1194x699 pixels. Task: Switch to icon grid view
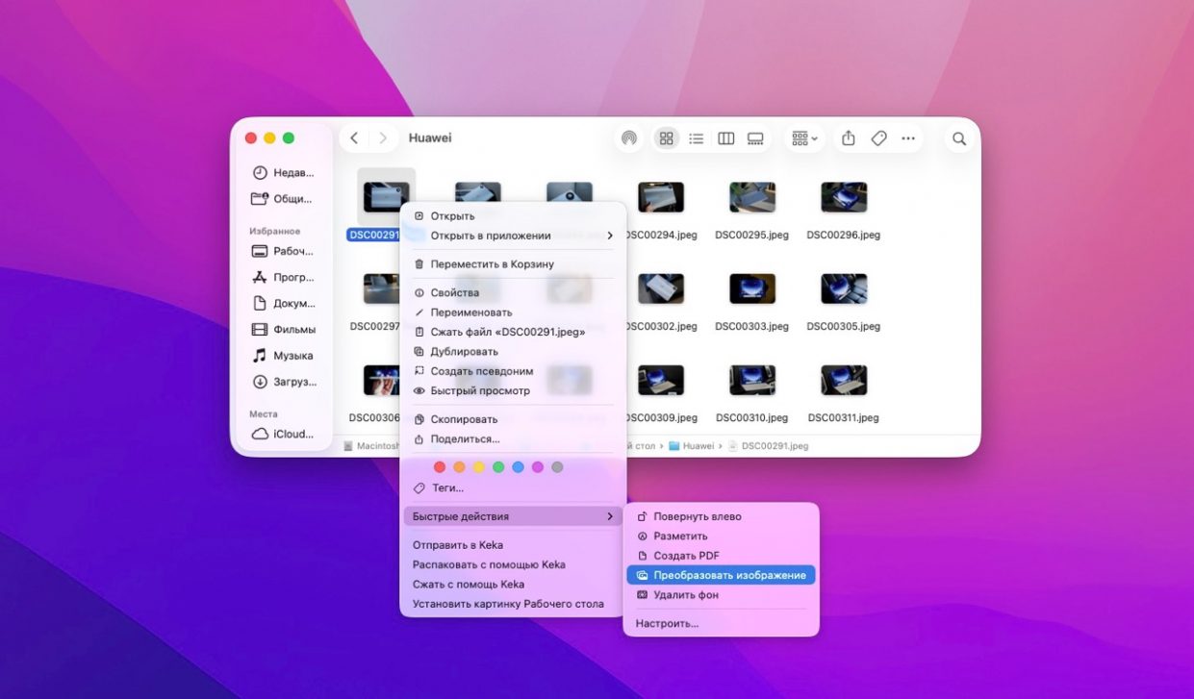coord(666,138)
